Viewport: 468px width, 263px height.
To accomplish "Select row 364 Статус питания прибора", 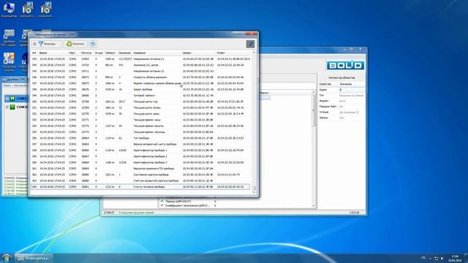I will (x=140, y=187).
